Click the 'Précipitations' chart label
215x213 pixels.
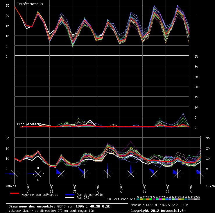tap(29, 124)
